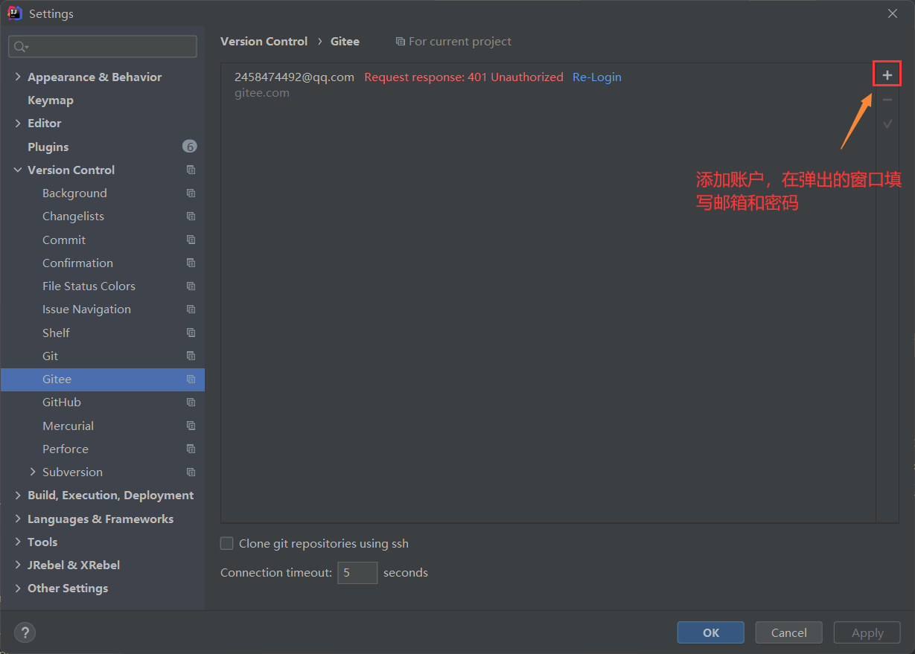Expand JRebel & XRebel section

18,565
